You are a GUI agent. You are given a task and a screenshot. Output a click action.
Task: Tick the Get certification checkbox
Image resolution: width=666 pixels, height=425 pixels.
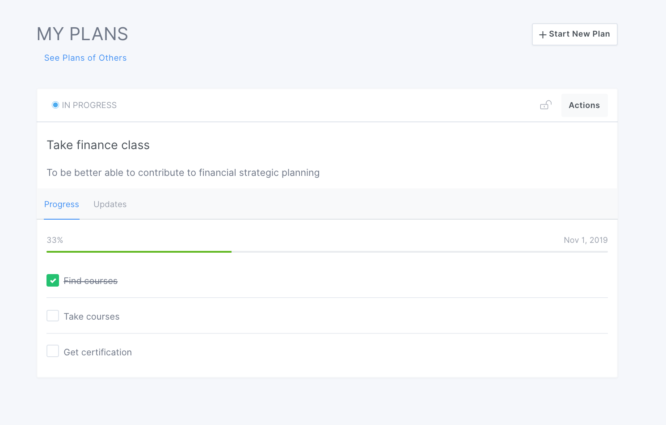pos(53,351)
